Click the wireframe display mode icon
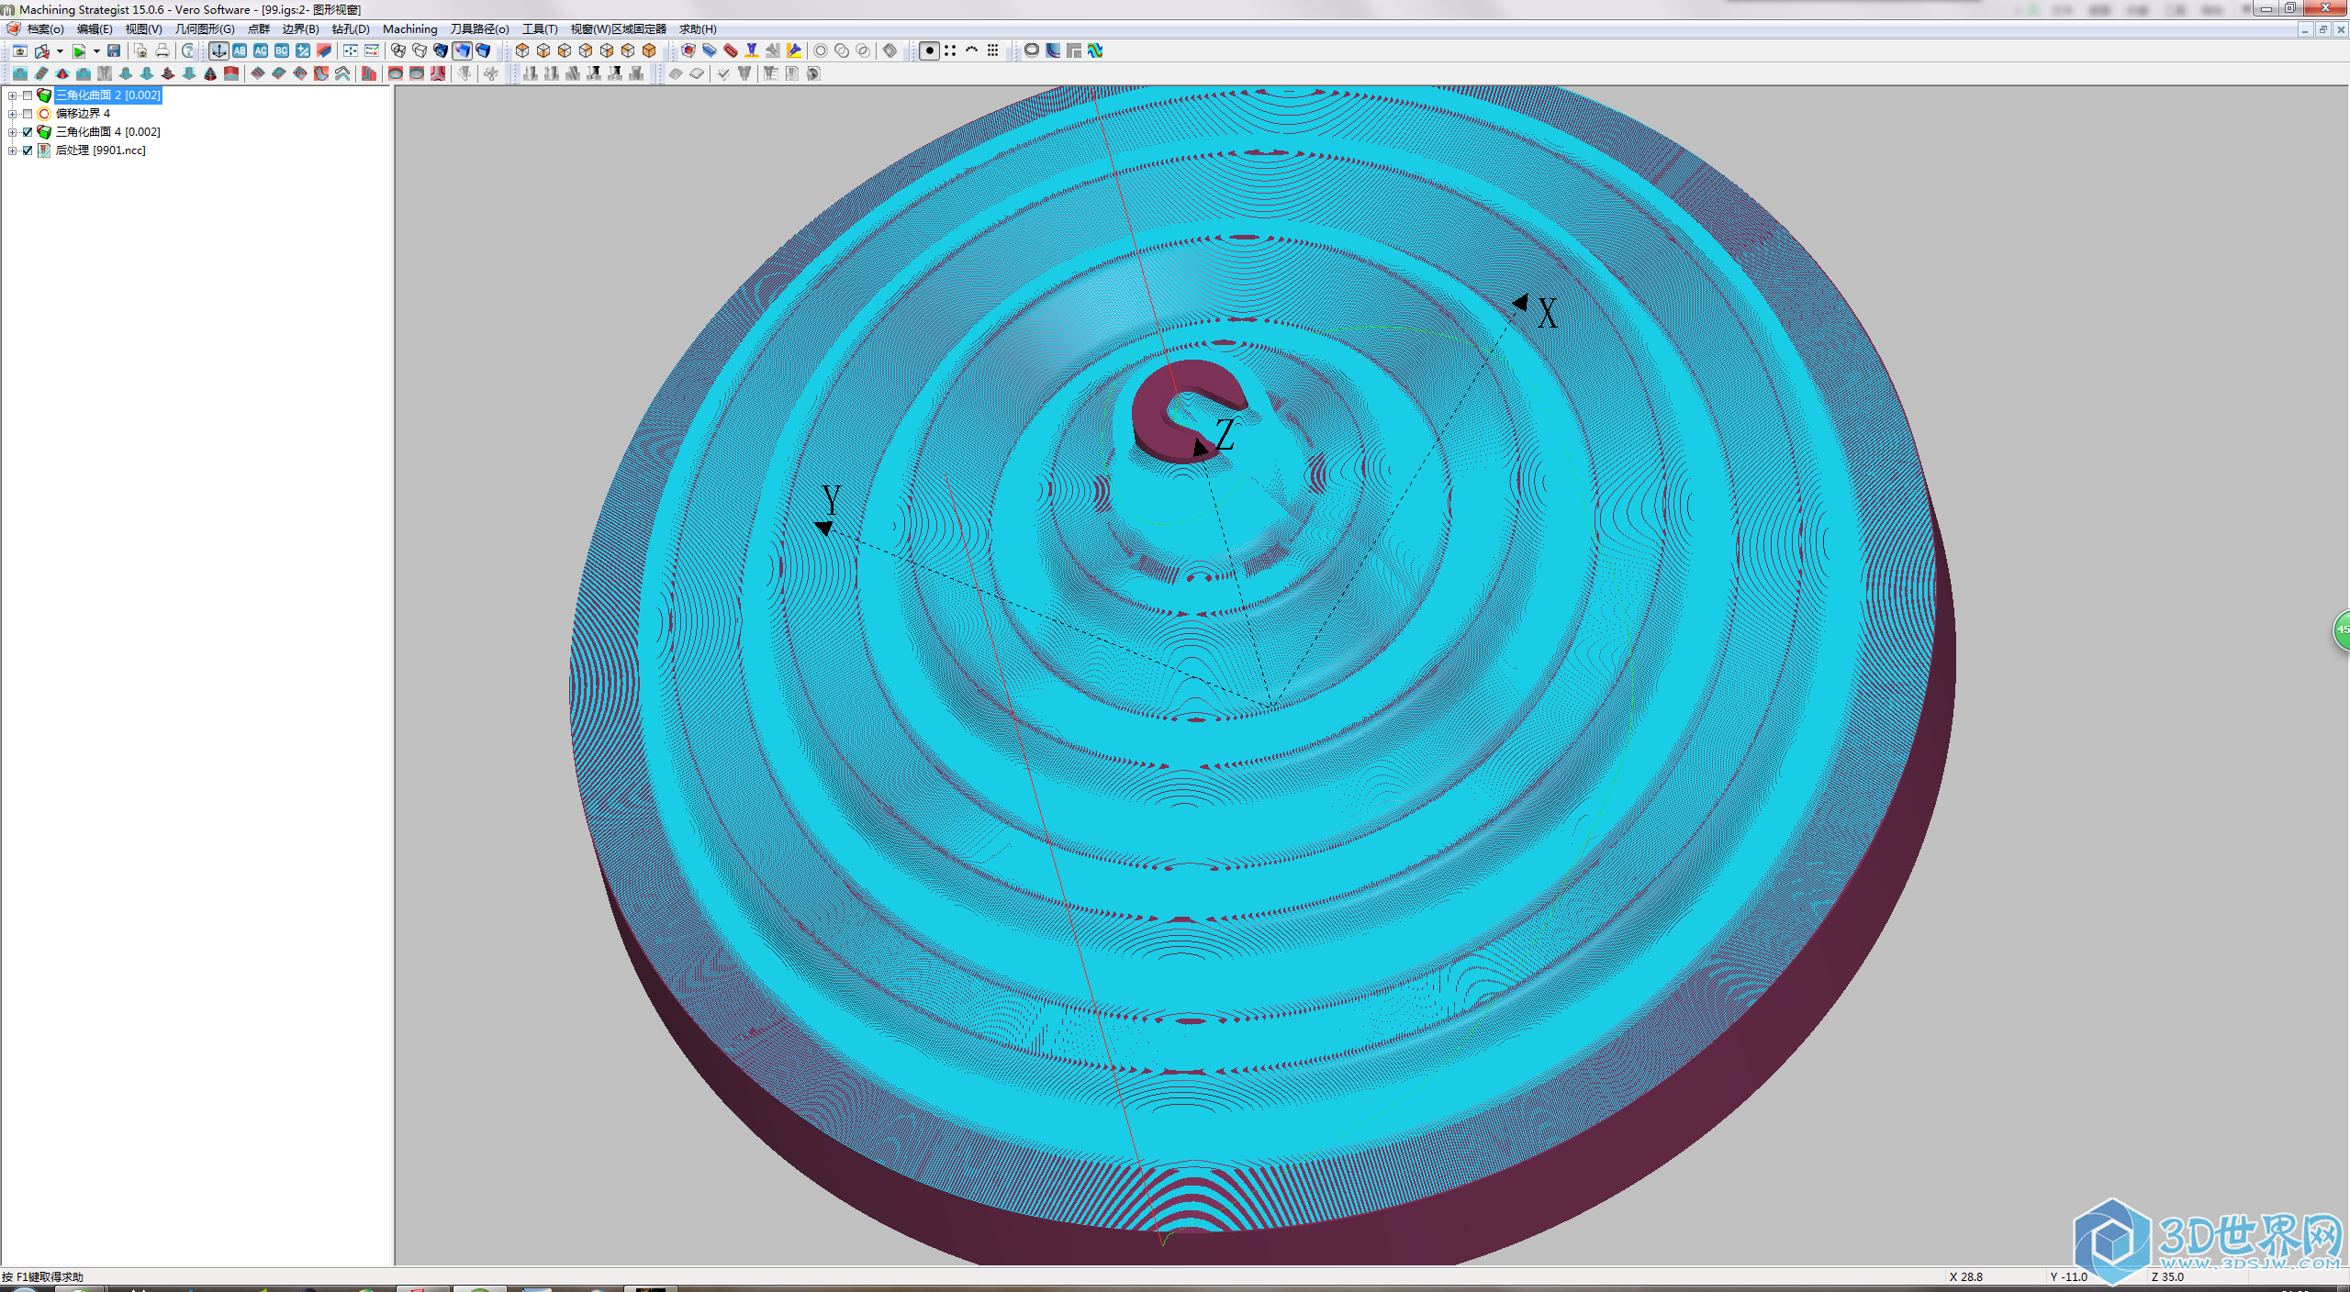2350x1292 pixels. [397, 50]
